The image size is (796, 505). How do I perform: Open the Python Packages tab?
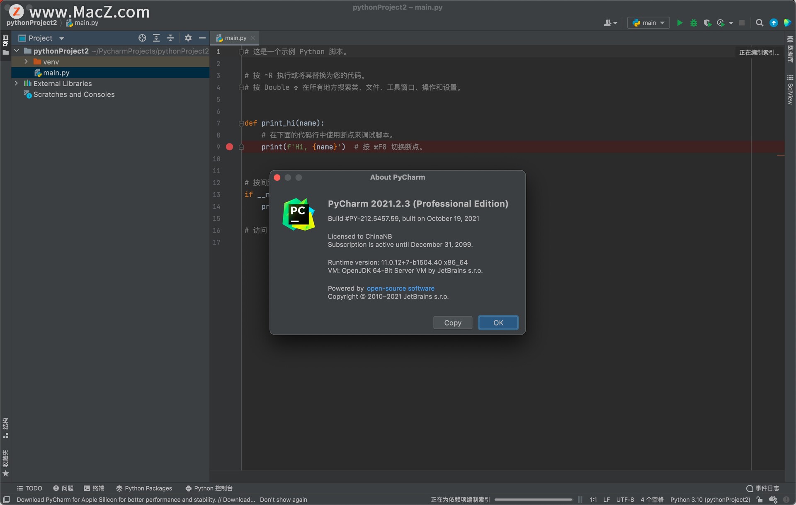(144, 488)
